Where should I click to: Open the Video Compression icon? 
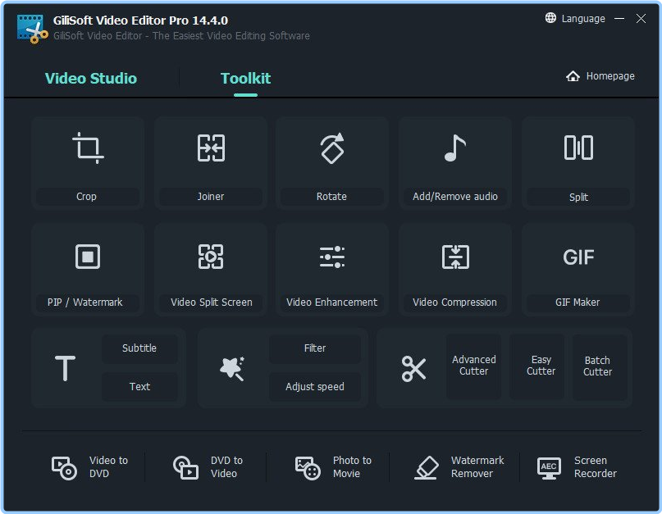[455, 256]
